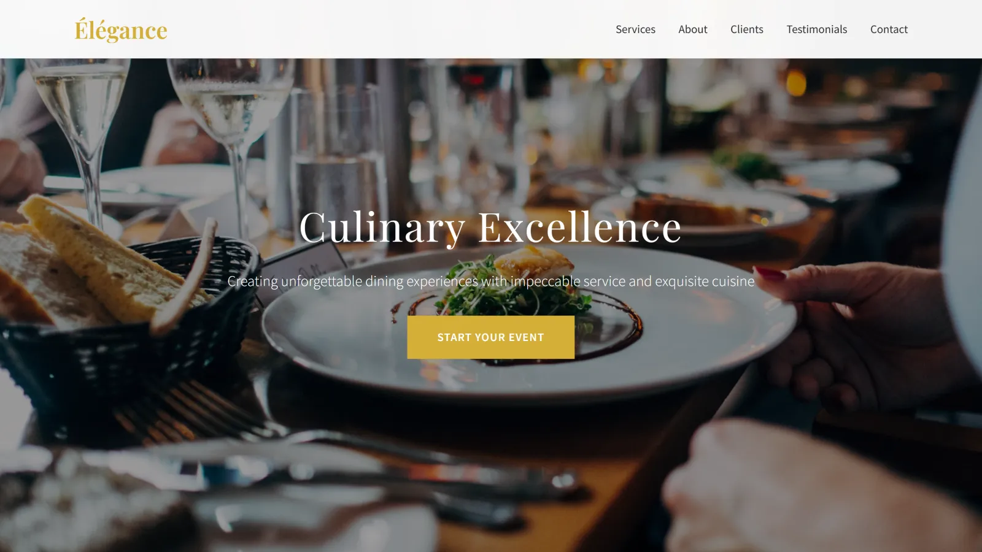982x552 pixels.
Task: Select Clients in the top navigation
Action: tap(747, 29)
